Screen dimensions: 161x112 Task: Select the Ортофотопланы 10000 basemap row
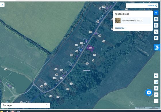tap(133, 21)
